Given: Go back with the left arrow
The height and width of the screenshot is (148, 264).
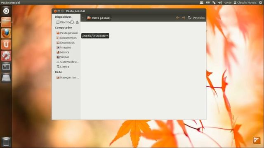Looking at the screenshot, I should tap(178, 18).
